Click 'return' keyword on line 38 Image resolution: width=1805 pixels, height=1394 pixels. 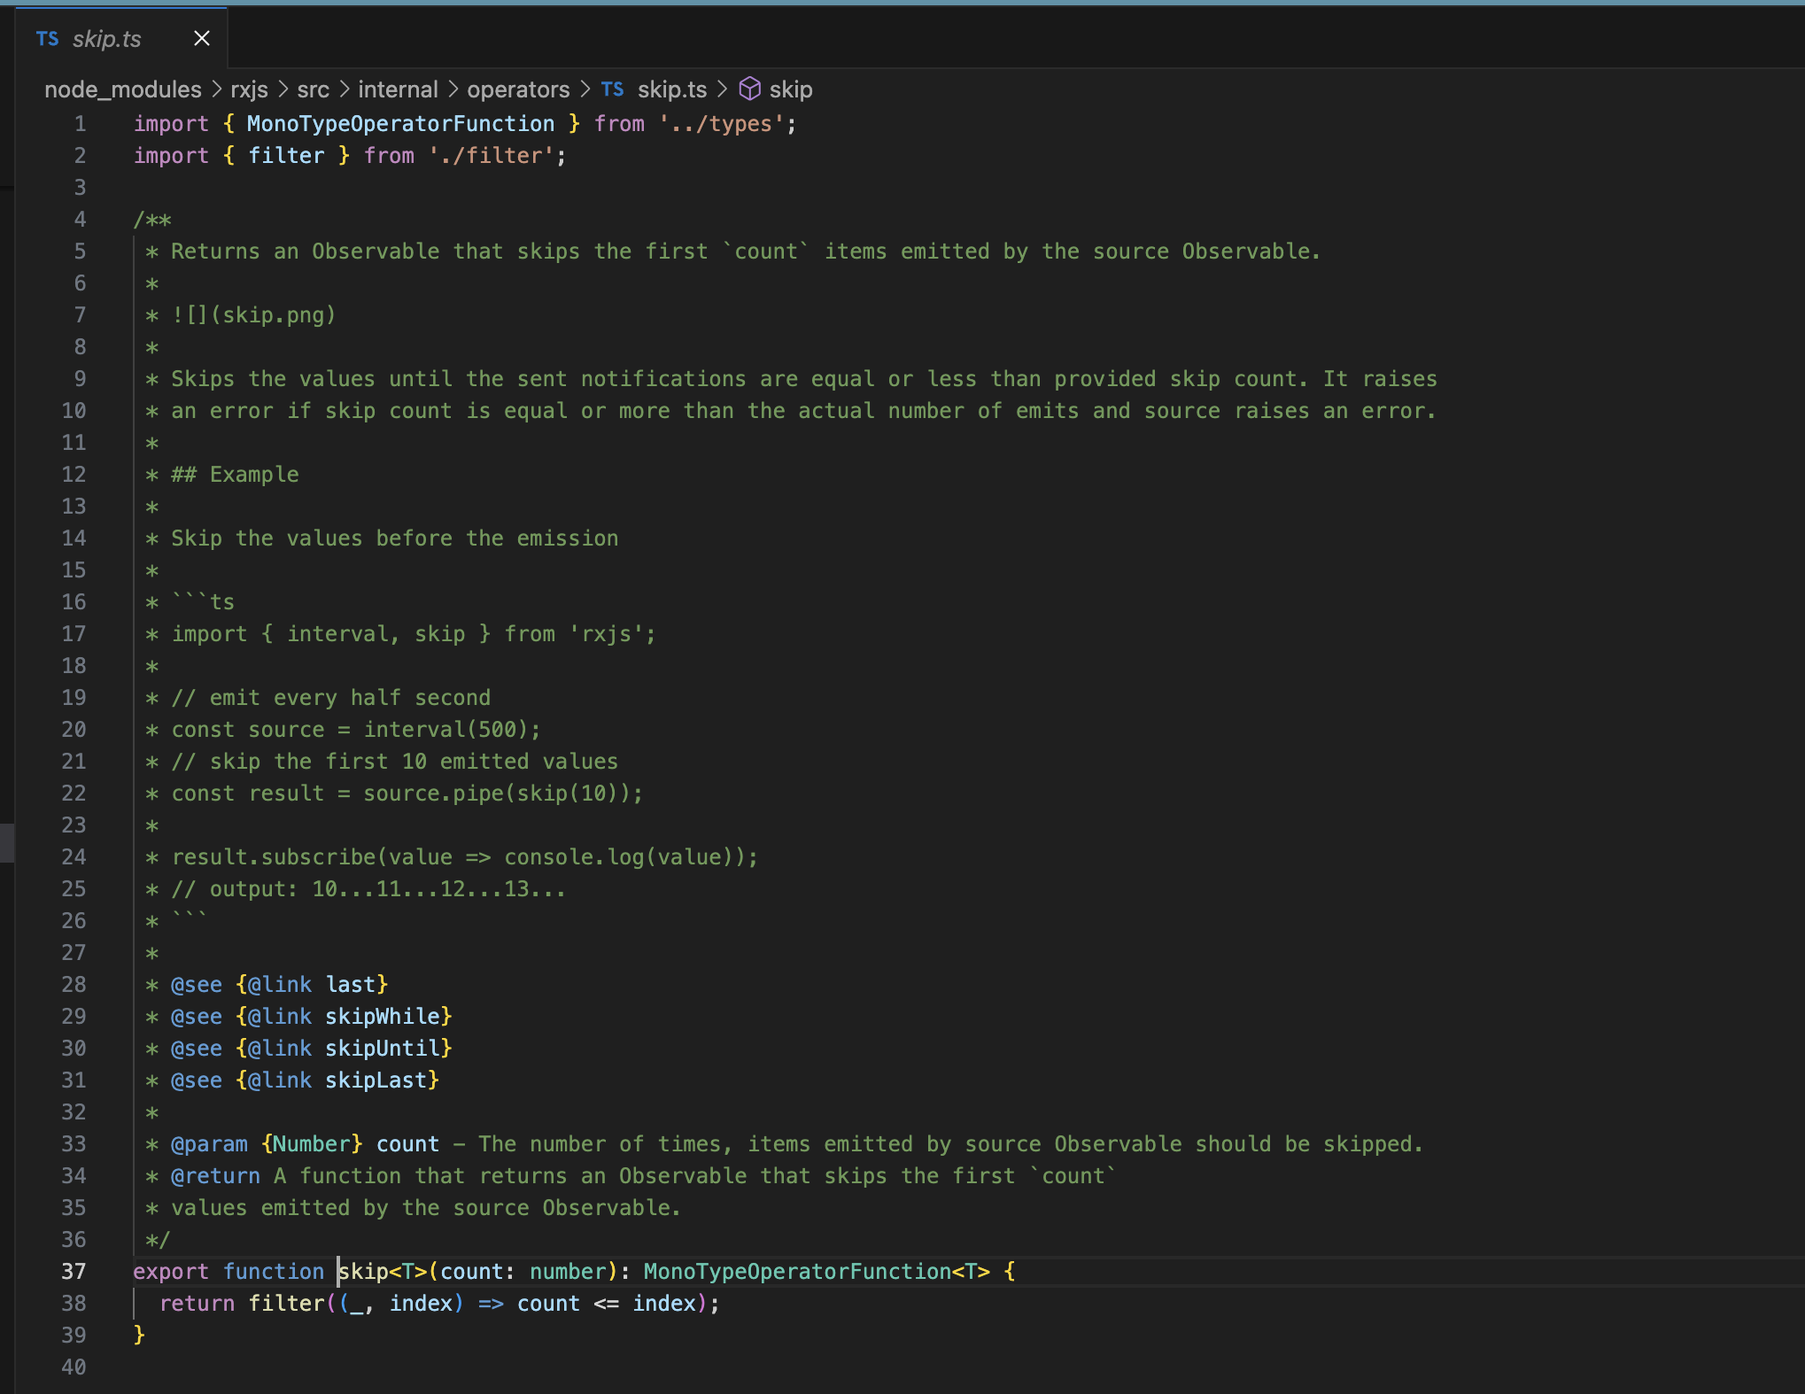[x=197, y=1303]
